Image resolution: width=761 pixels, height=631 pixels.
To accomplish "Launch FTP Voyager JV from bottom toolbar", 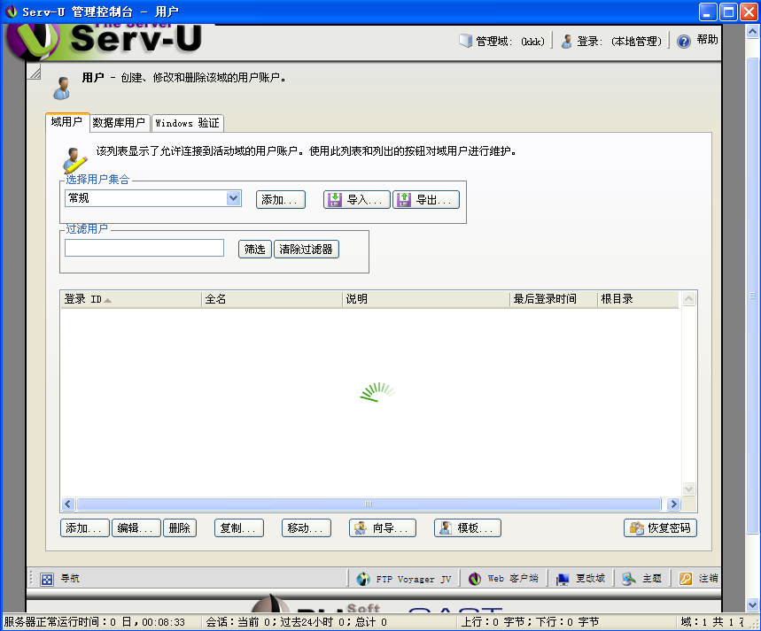I will [404, 579].
